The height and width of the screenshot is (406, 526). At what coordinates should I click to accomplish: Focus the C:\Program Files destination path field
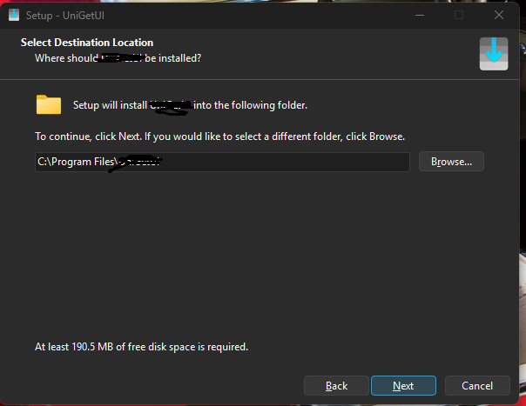pyautogui.click(x=222, y=162)
